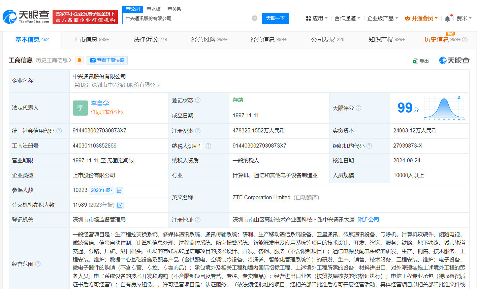Open the 费米 user account dropdown
The image size is (477, 289).
point(464,18)
